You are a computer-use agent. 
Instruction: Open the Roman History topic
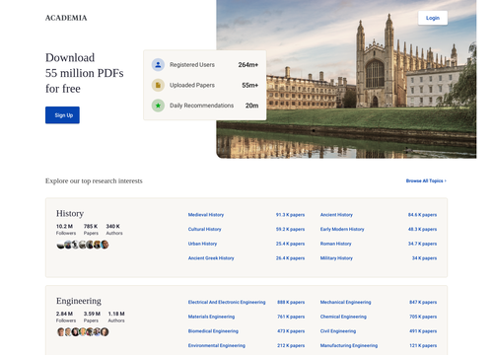point(335,244)
